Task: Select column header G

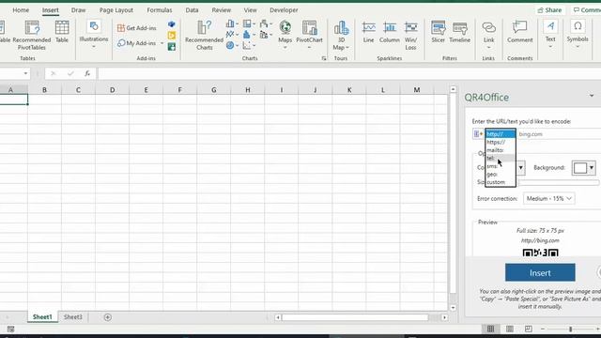Action: coord(213,90)
